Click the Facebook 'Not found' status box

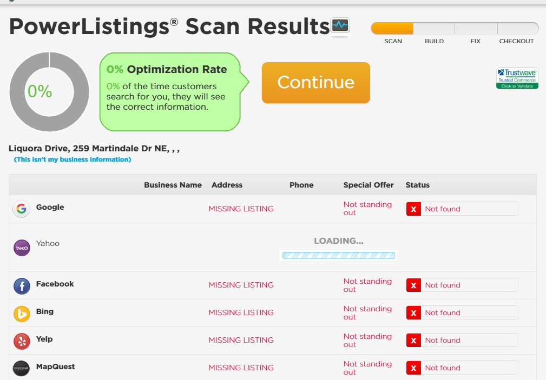point(462,285)
